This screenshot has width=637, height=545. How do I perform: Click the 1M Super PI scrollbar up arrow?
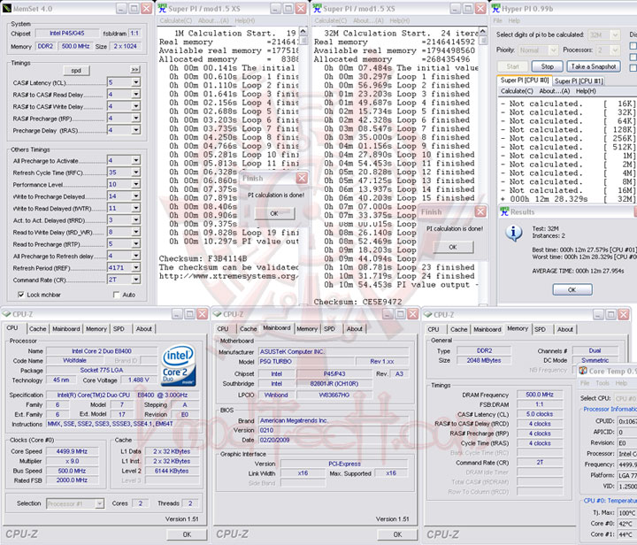pos(303,31)
